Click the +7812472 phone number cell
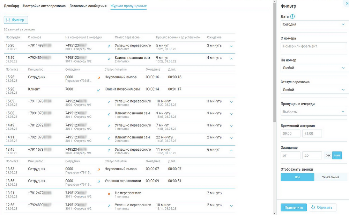 (x=40, y=193)
